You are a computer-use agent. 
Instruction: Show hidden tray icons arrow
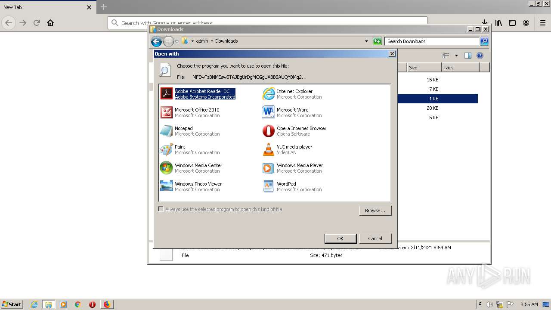480,304
